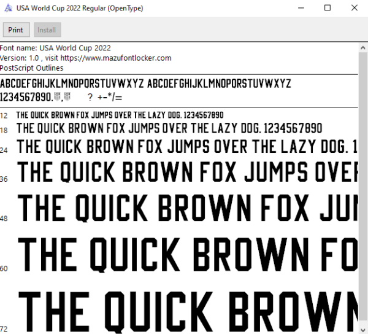368x334 pixels.
Task: Close the USA World Cup 2022 font window
Action: (354, 8)
